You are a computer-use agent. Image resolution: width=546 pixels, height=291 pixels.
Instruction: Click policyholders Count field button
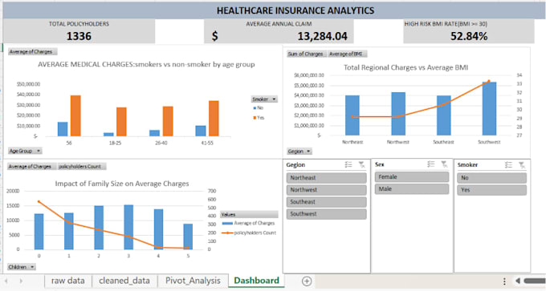click(81, 167)
